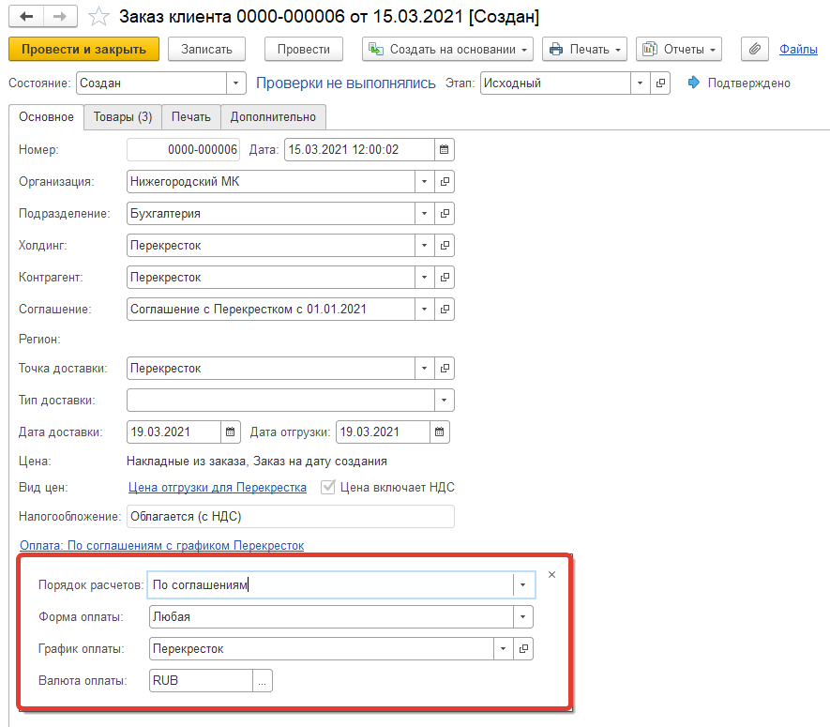The width and height of the screenshot is (830, 727).
Task: Expand the Форма оплаты dropdown
Action: (522, 617)
